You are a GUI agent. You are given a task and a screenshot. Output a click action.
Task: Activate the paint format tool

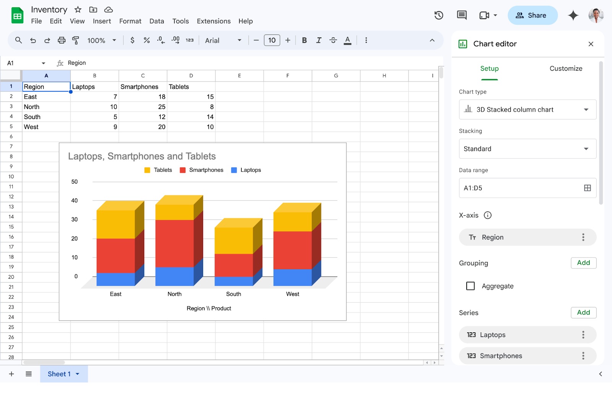(x=76, y=40)
